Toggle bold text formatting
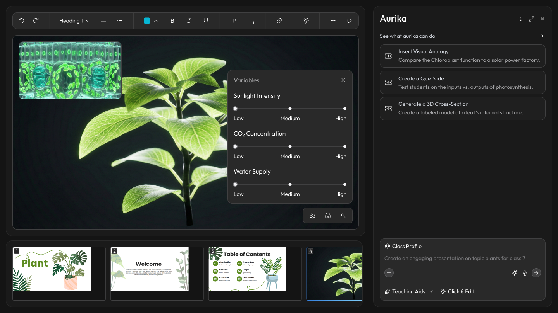 (x=172, y=21)
